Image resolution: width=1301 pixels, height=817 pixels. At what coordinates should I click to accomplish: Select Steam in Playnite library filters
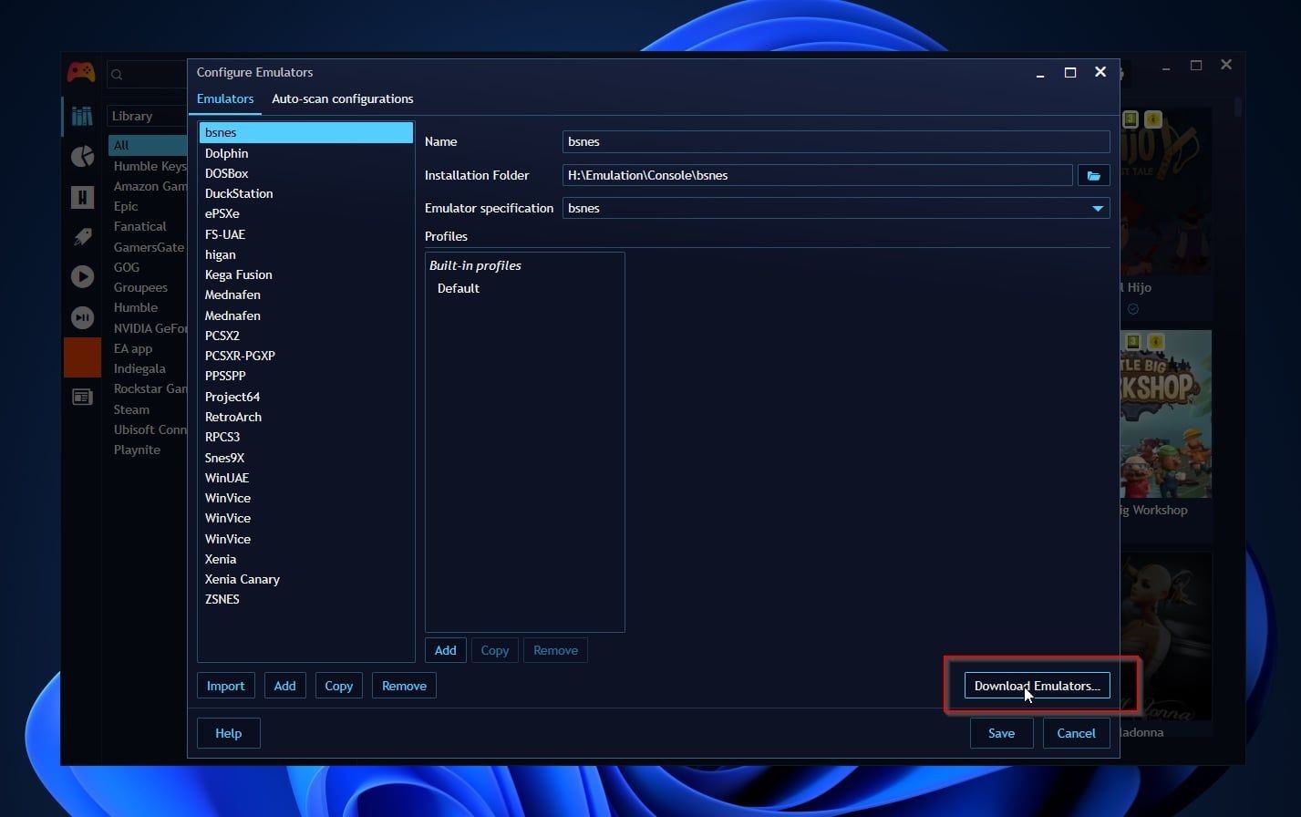131,409
